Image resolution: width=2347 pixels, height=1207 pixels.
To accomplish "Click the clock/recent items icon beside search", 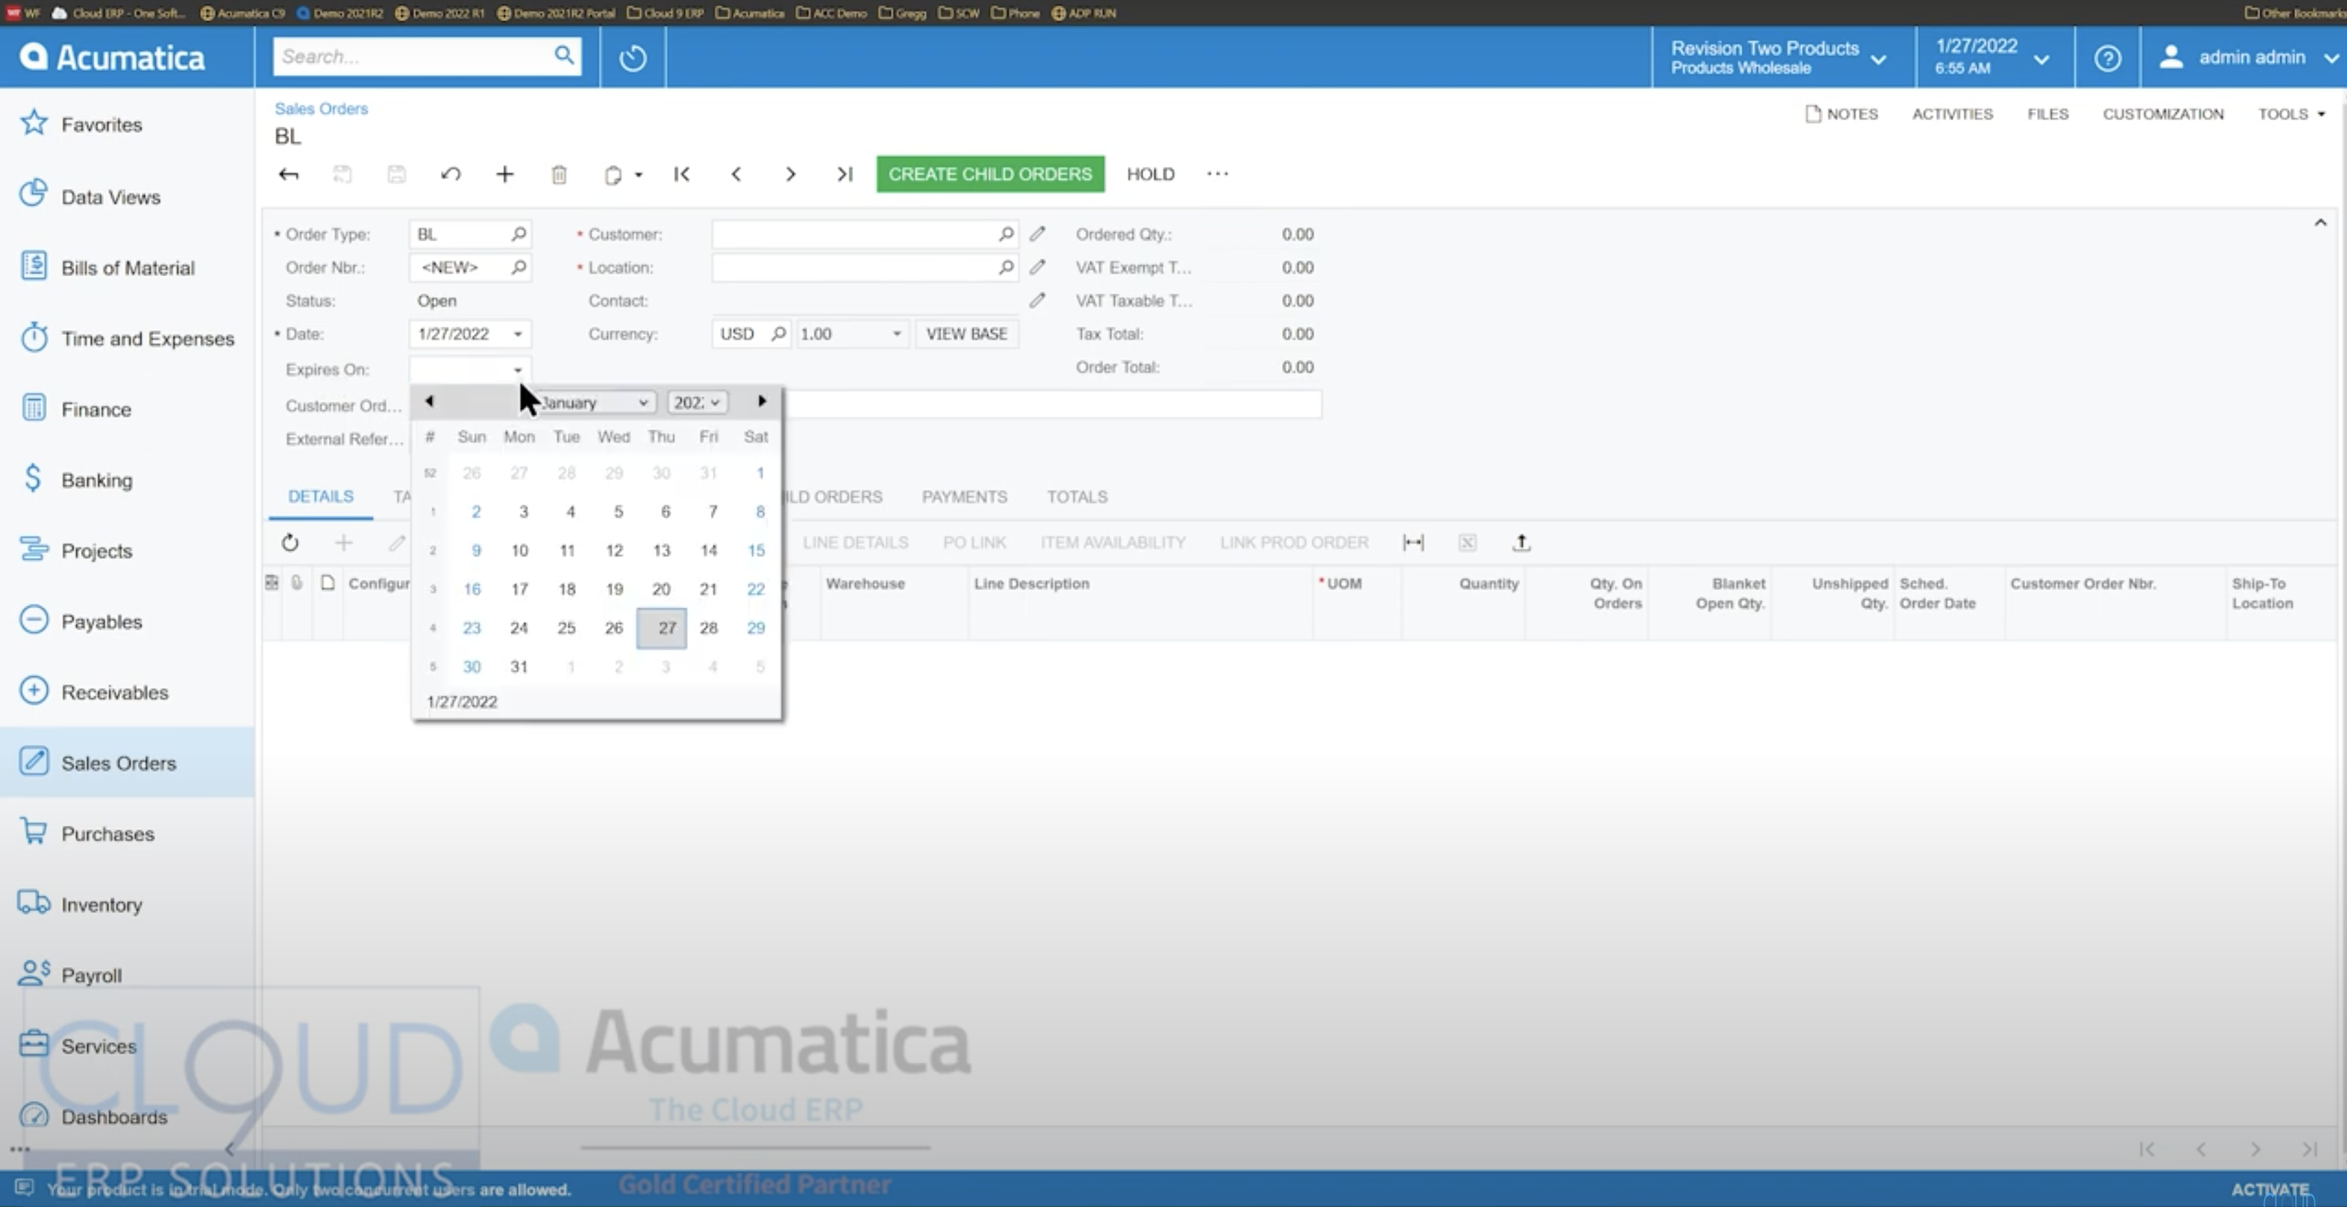I will 633,57.
